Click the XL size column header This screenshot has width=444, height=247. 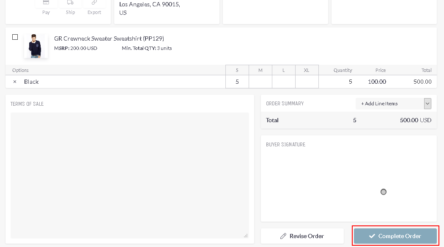307,70
